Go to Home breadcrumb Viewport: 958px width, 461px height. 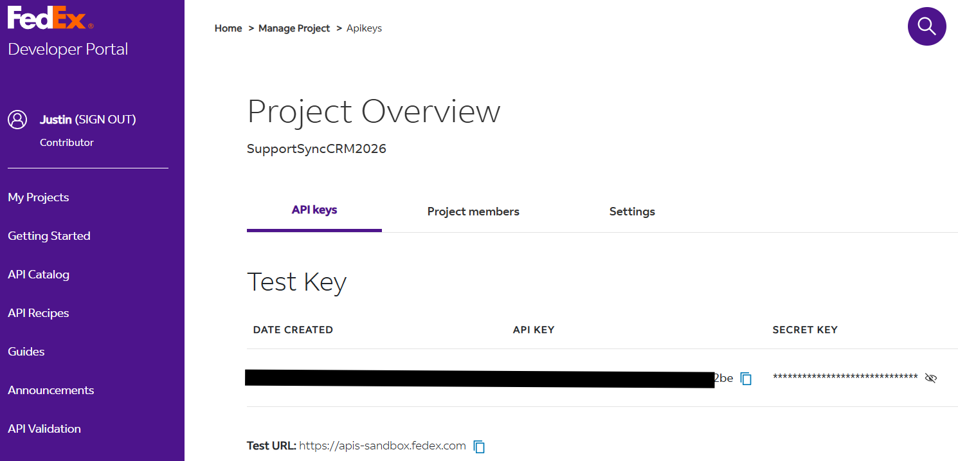(228, 28)
